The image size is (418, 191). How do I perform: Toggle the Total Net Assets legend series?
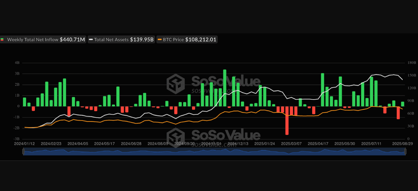[121, 40]
